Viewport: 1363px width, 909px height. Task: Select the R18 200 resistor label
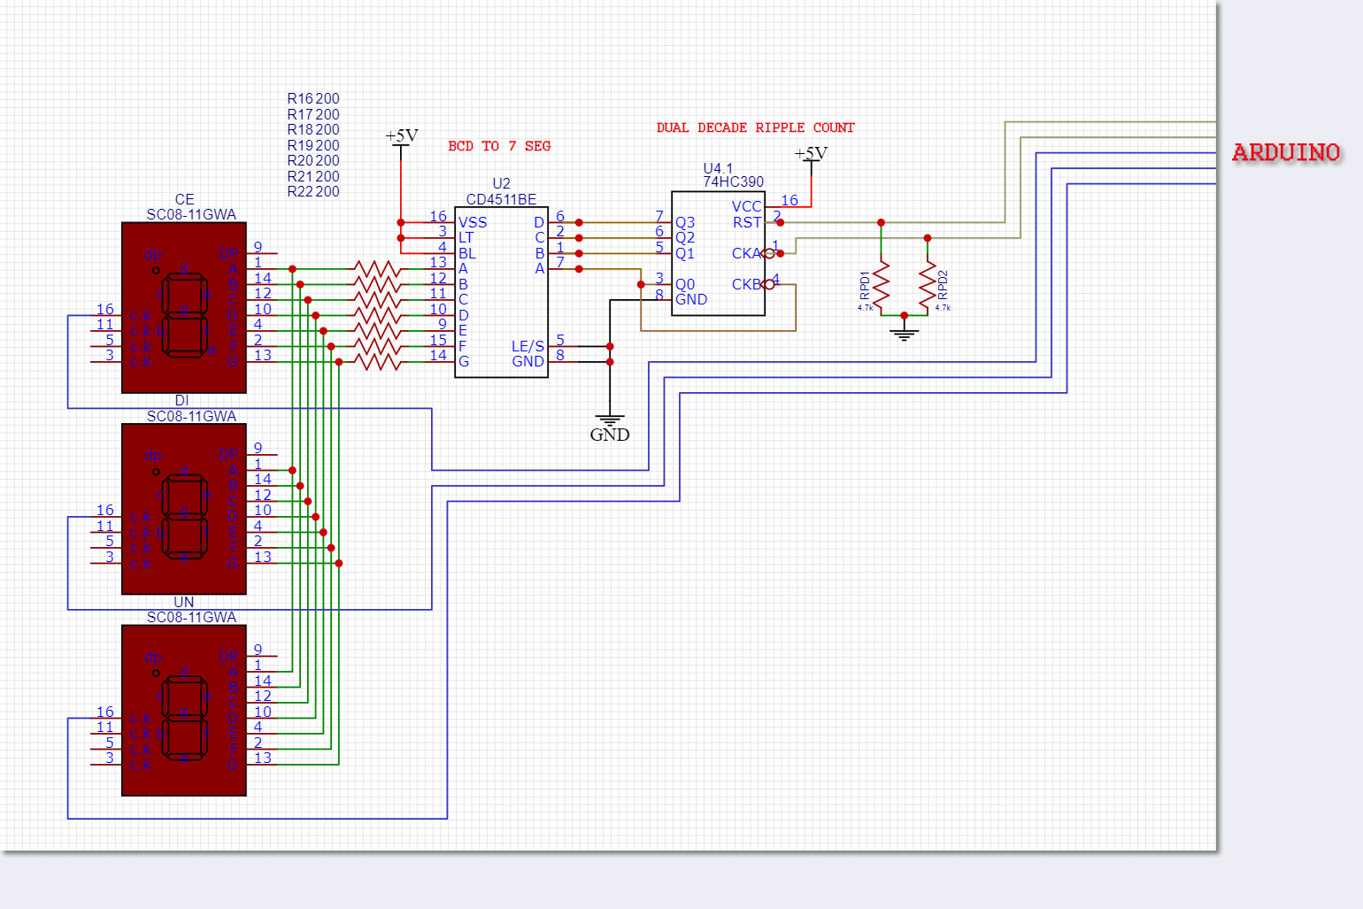(313, 130)
